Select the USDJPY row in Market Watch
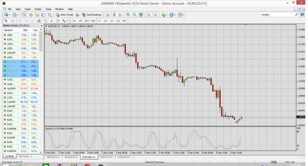This screenshot has height=166, width=308. point(21,53)
